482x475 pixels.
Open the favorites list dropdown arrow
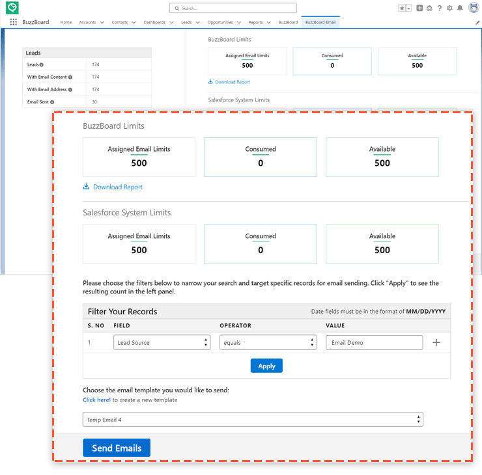(x=409, y=8)
